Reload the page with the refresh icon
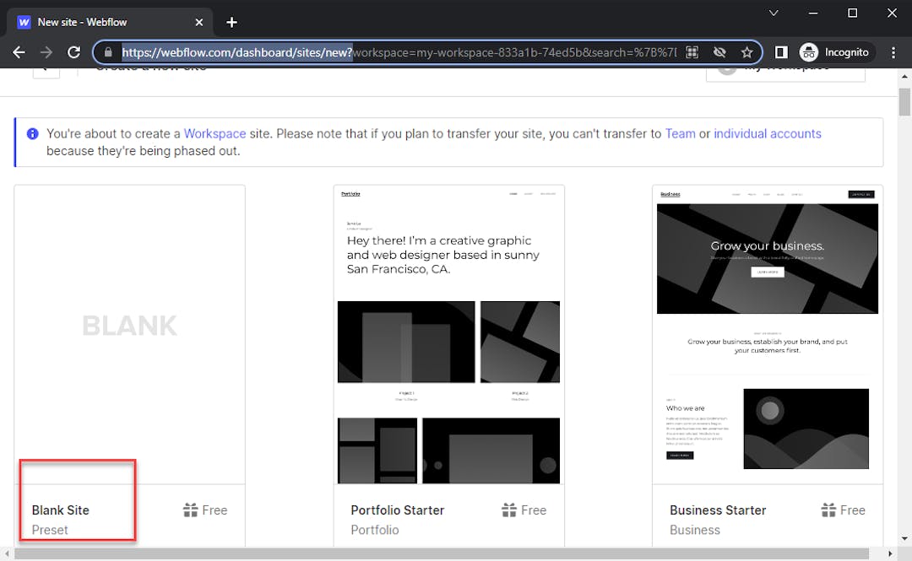This screenshot has width=912, height=561. coord(74,51)
